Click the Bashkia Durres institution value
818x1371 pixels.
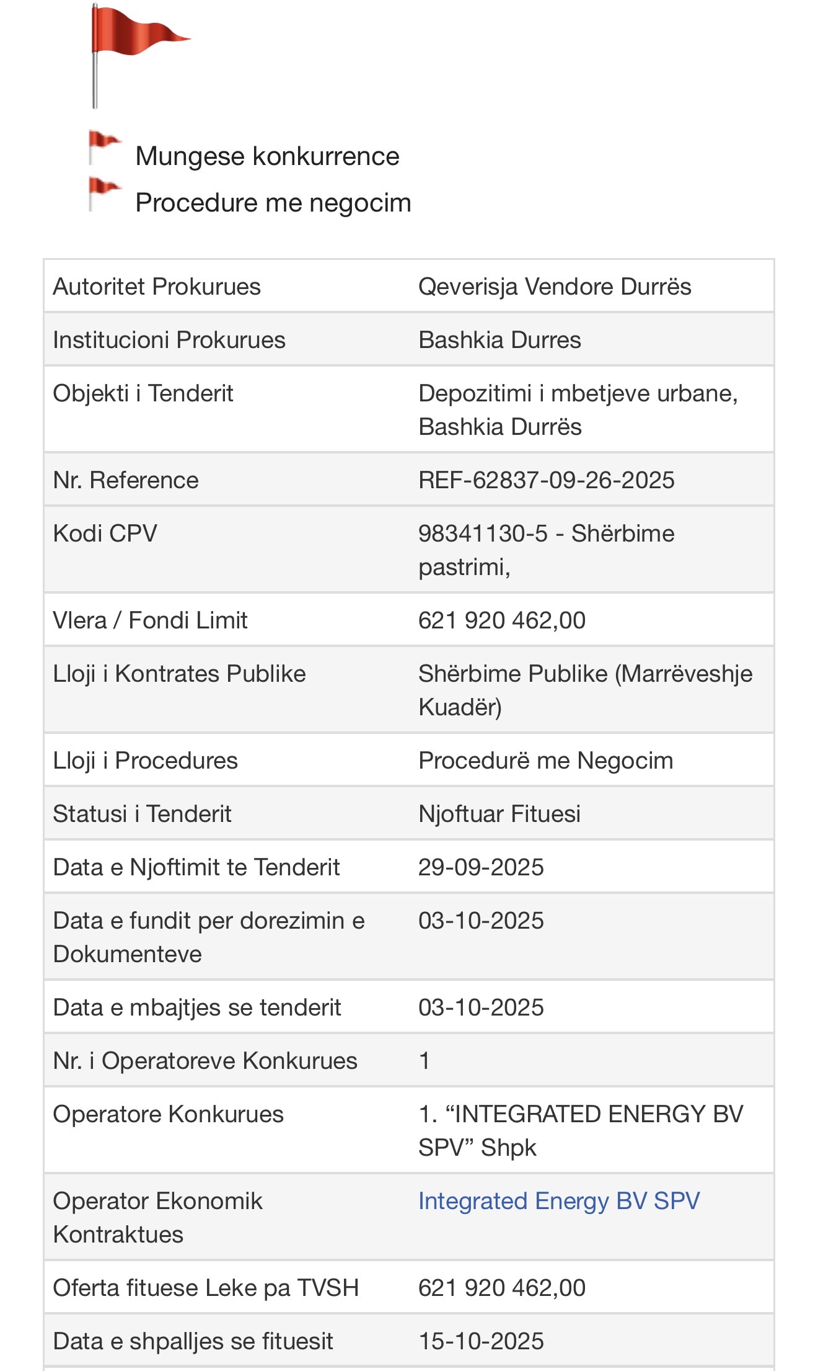point(499,340)
